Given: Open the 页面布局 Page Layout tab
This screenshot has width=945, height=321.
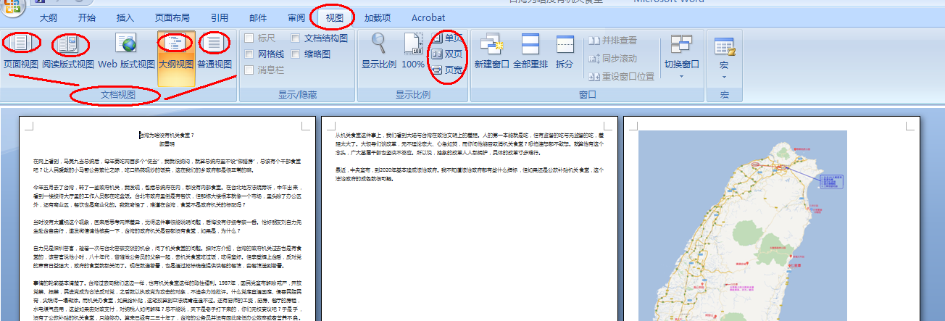Looking at the screenshot, I should point(172,18).
